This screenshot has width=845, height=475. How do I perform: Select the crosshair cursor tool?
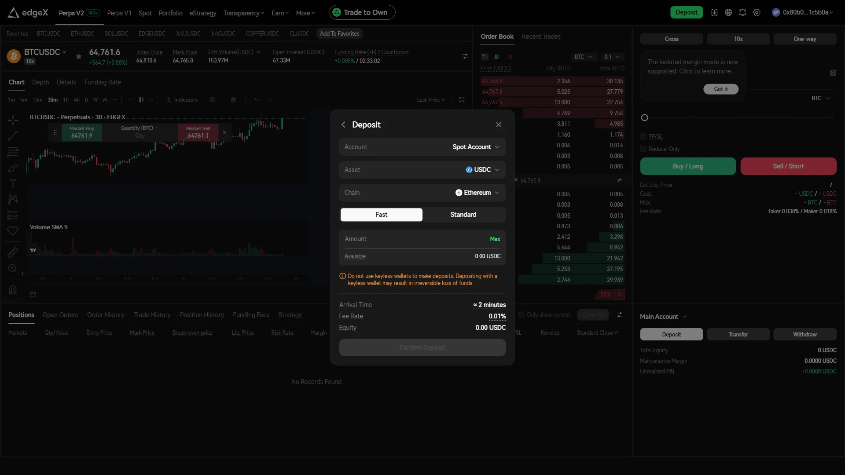click(13, 120)
